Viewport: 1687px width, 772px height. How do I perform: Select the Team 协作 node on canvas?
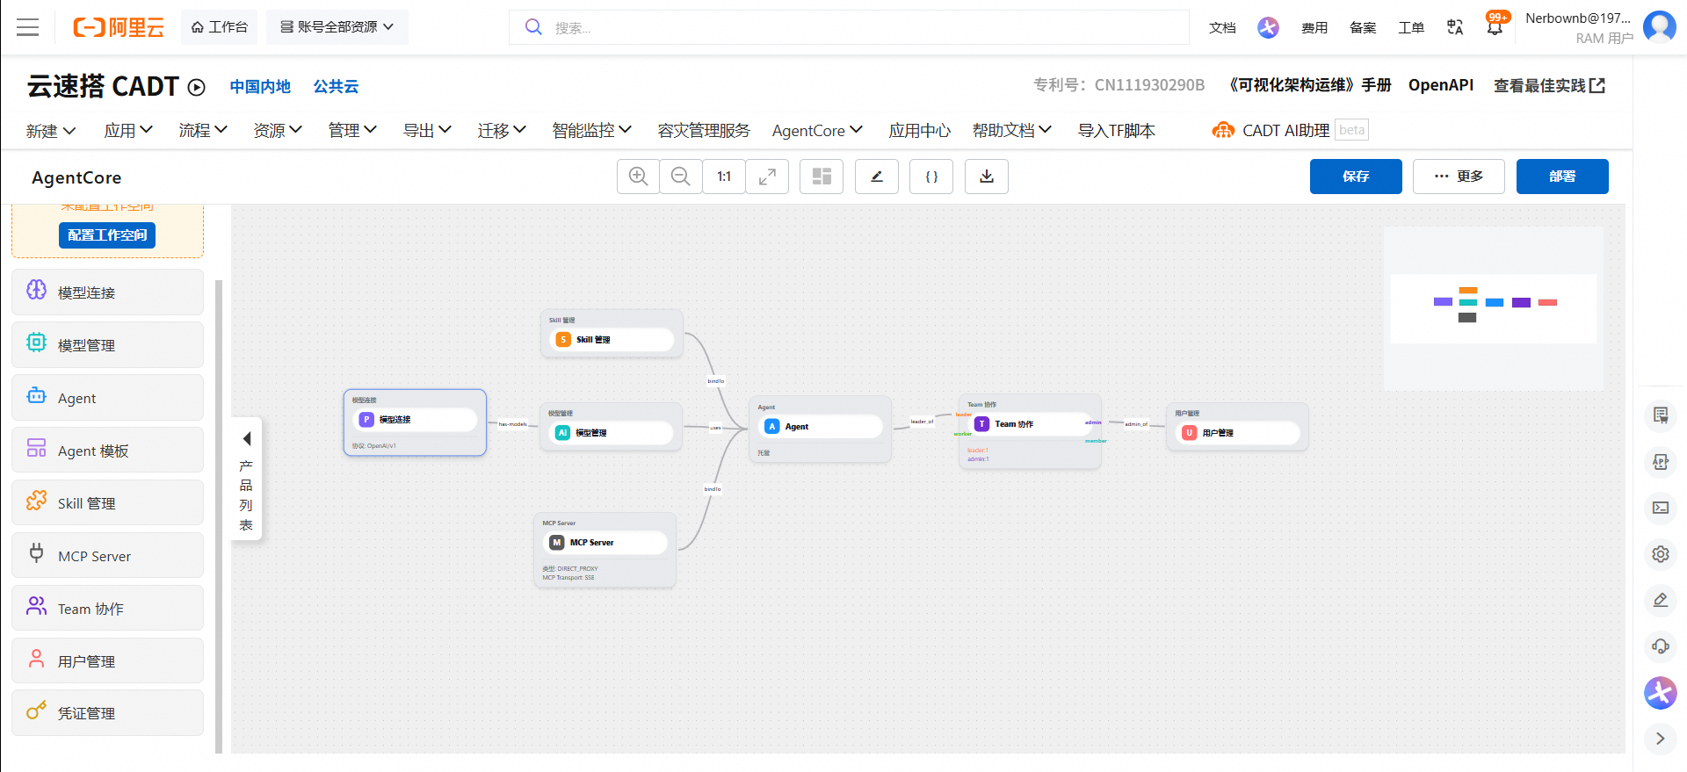tap(1030, 432)
